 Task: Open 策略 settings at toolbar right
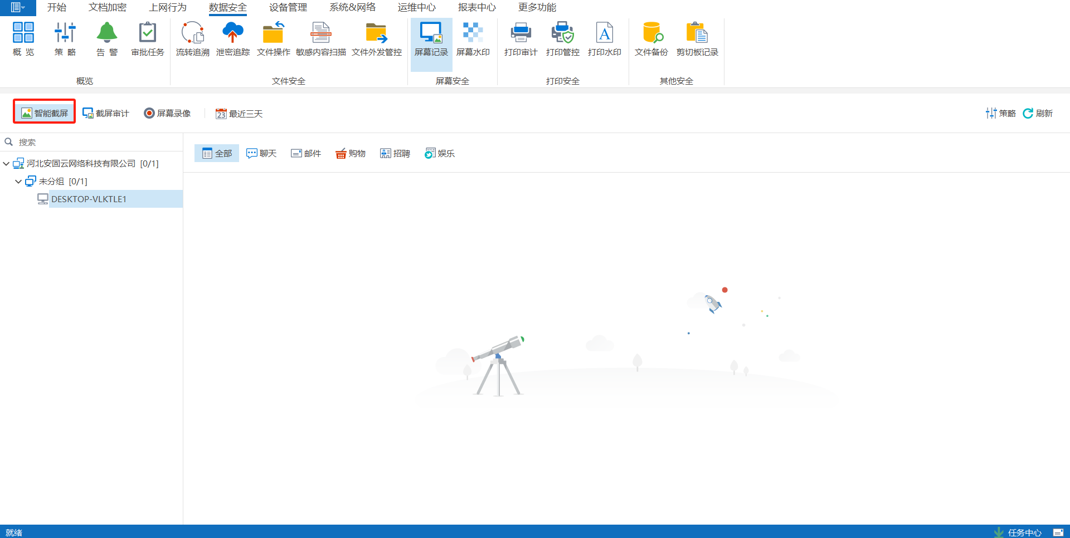1000,113
